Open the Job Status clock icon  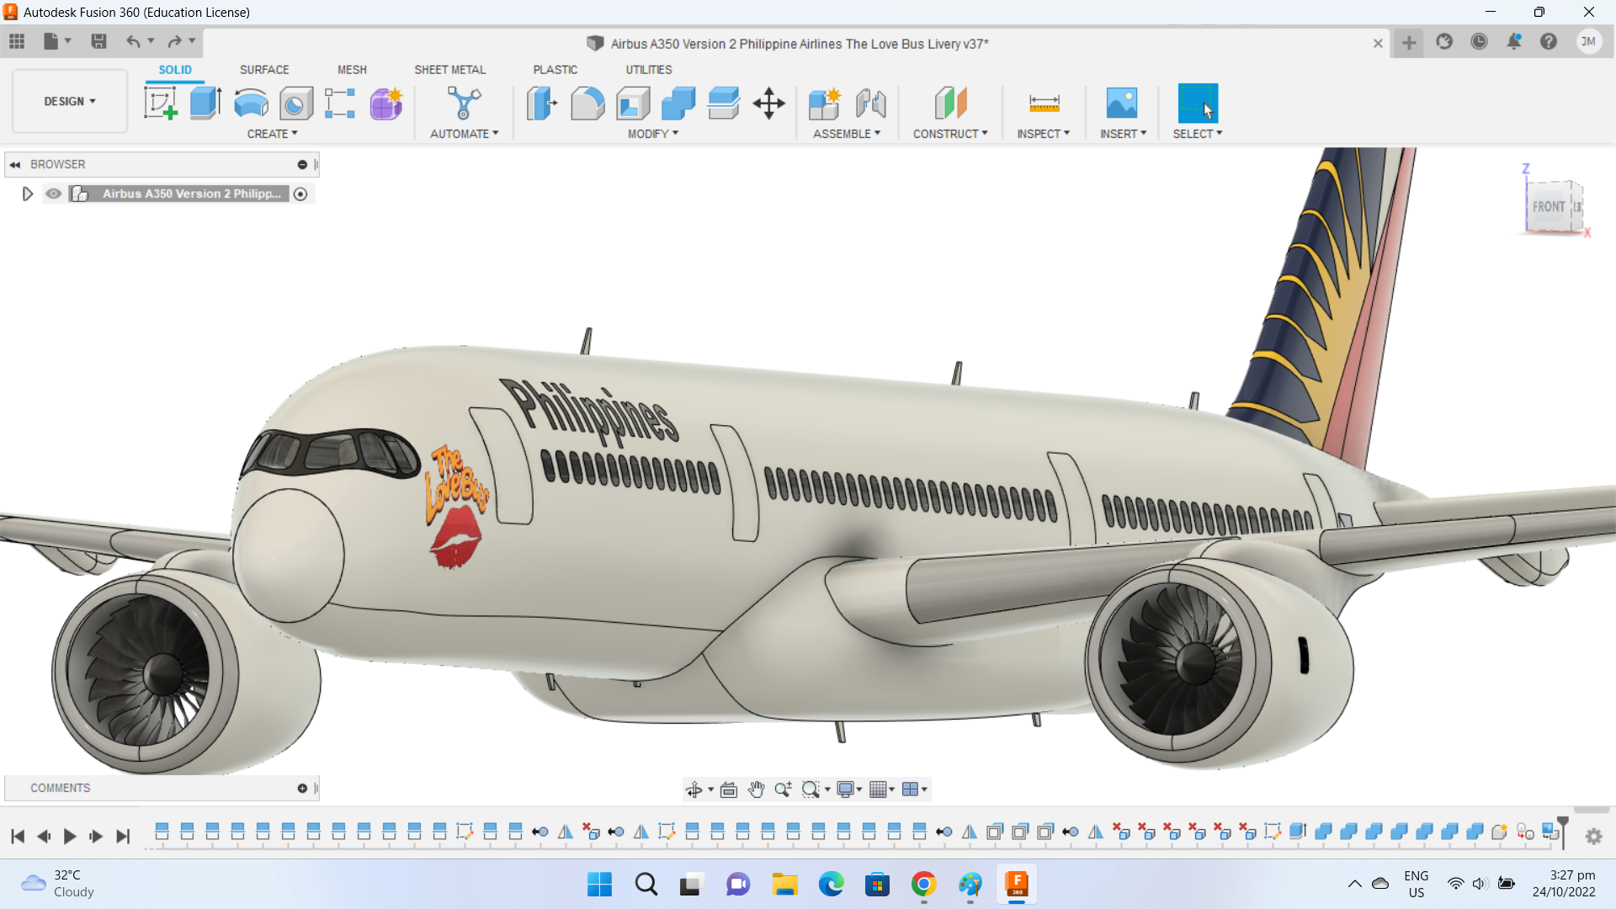pyautogui.click(x=1479, y=41)
